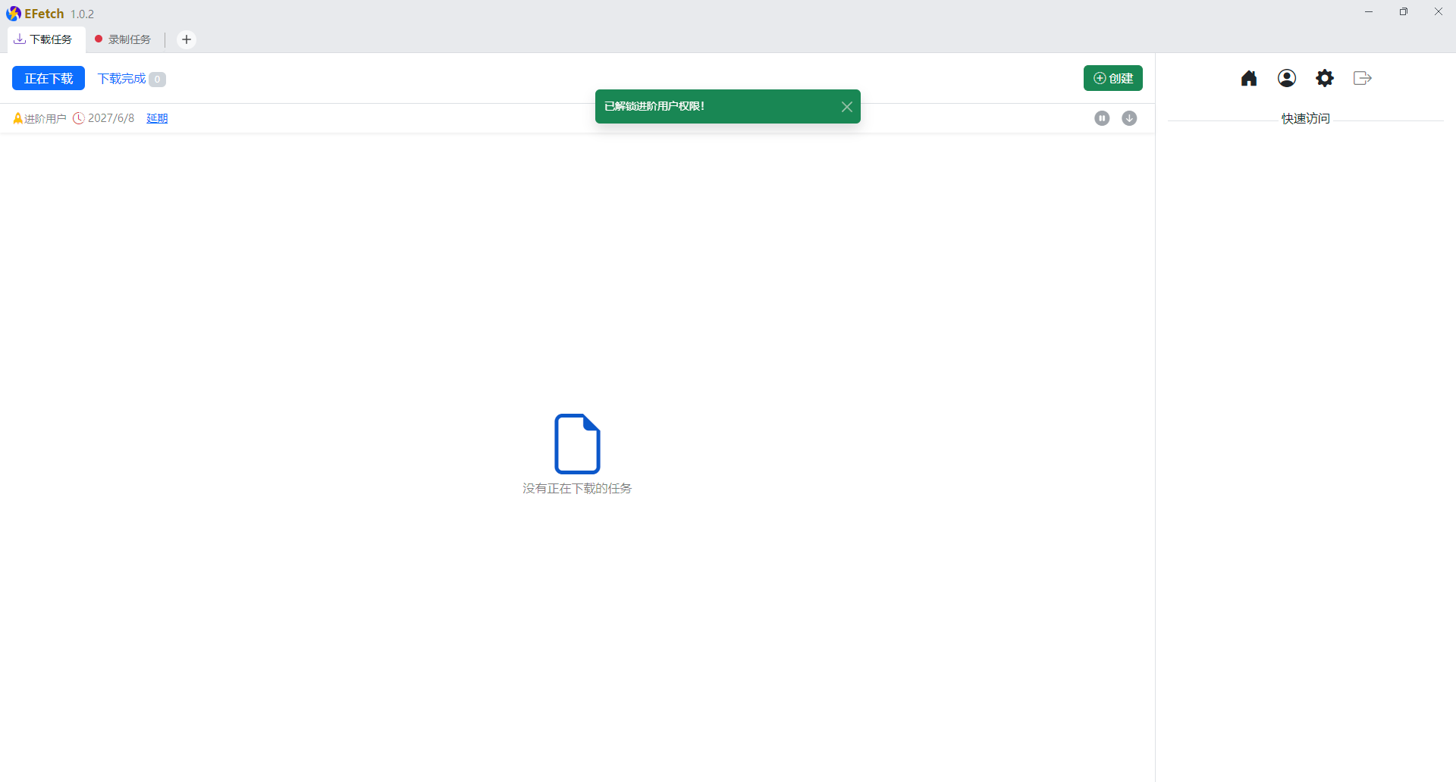Image resolution: width=1456 pixels, height=782 pixels.
Task: Click the 已解锁进阶用户权限 notification text
Action: point(654,106)
